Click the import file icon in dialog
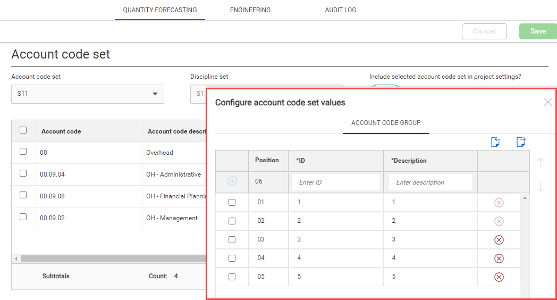This screenshot has width=557, height=300. coord(495,141)
